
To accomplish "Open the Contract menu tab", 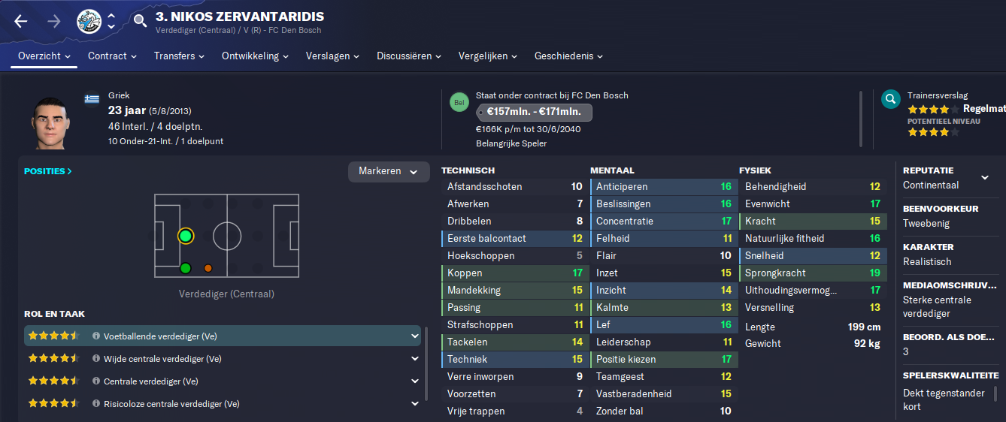I will pyautogui.click(x=112, y=56).
